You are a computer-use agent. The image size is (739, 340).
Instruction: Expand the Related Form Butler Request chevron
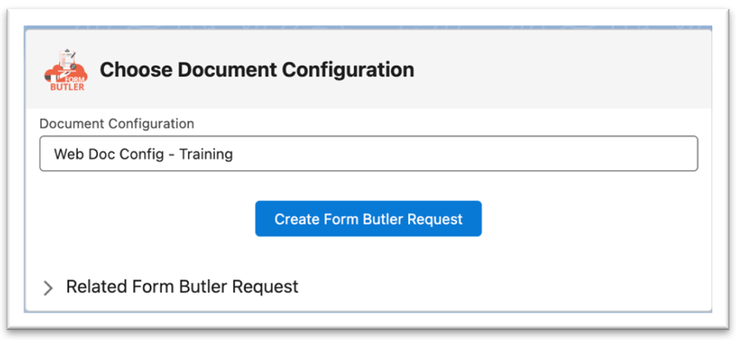(48, 288)
